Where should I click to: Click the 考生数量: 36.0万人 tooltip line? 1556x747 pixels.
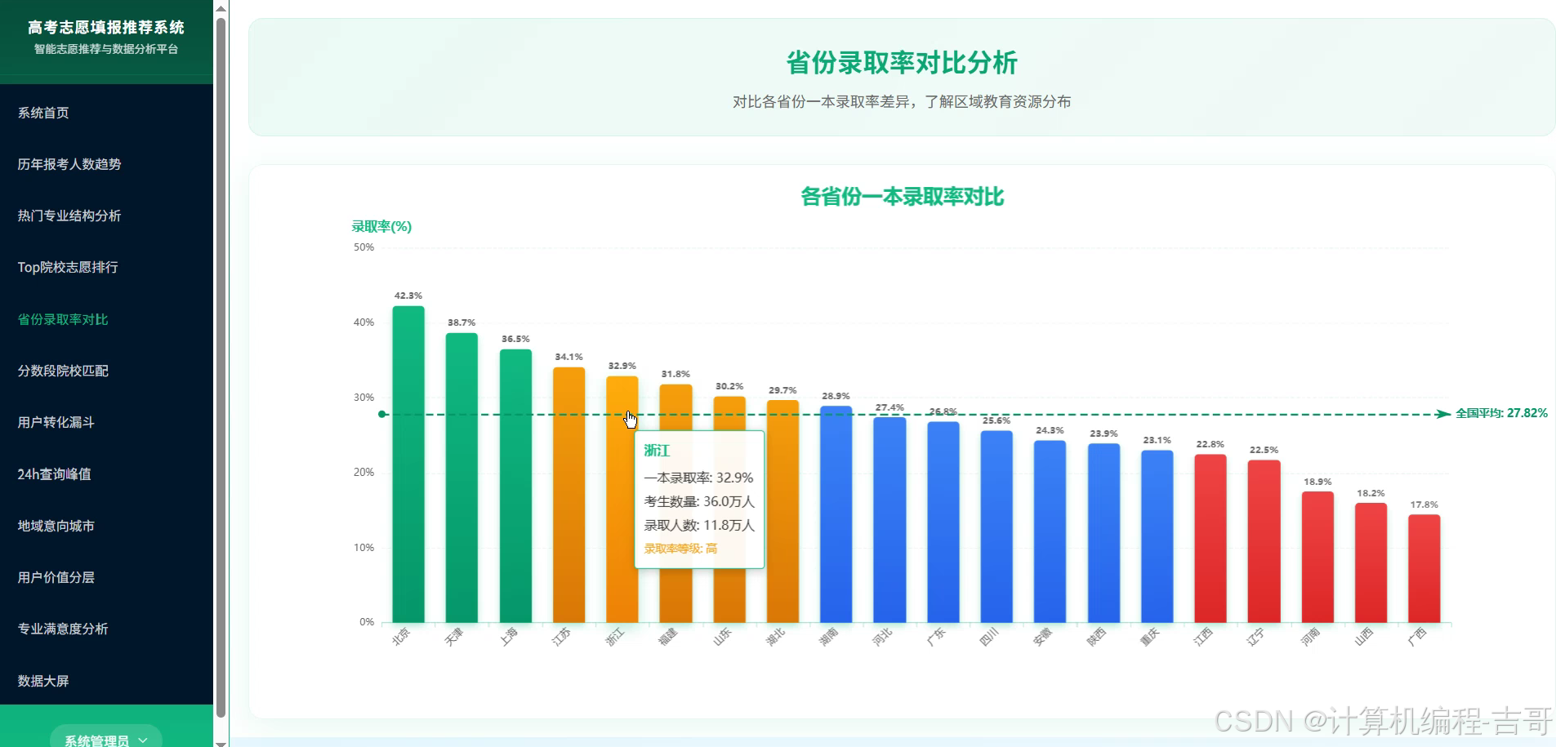pos(699,501)
